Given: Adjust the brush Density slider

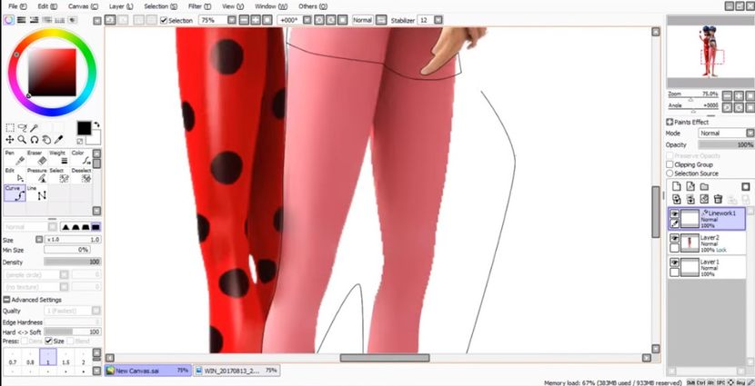Looking at the screenshot, I should coord(72,262).
